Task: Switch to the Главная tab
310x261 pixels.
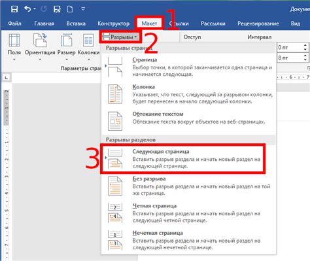Action: pyautogui.click(x=44, y=24)
